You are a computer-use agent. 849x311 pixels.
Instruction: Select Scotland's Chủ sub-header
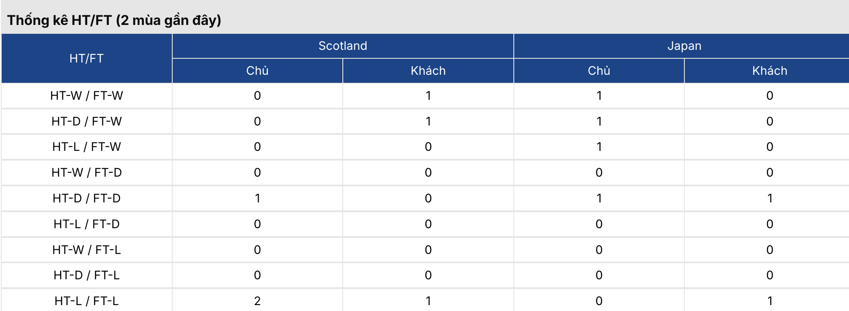257,71
